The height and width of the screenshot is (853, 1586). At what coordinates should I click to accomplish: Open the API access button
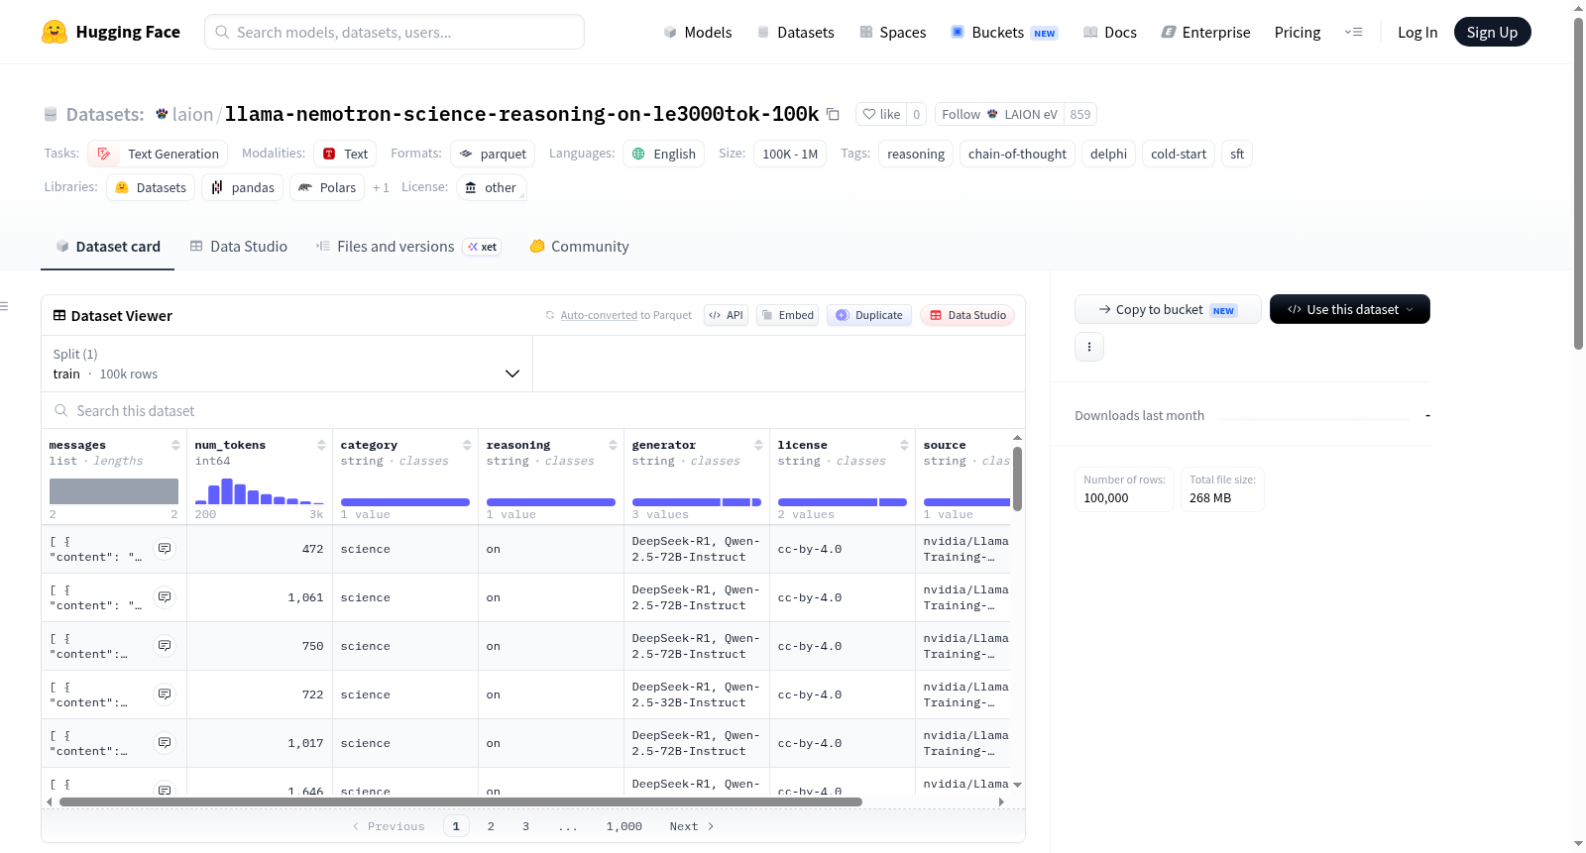(726, 315)
